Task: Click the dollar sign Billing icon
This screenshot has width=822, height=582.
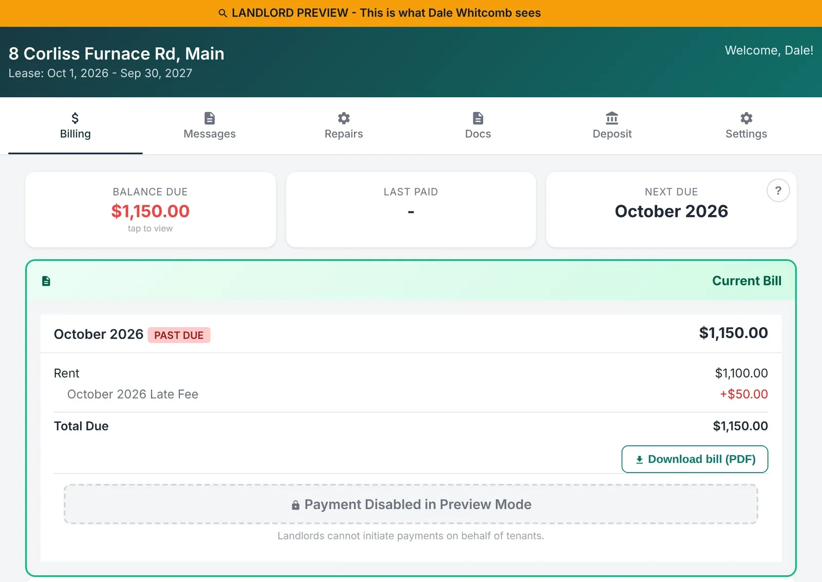Action: [x=75, y=118]
